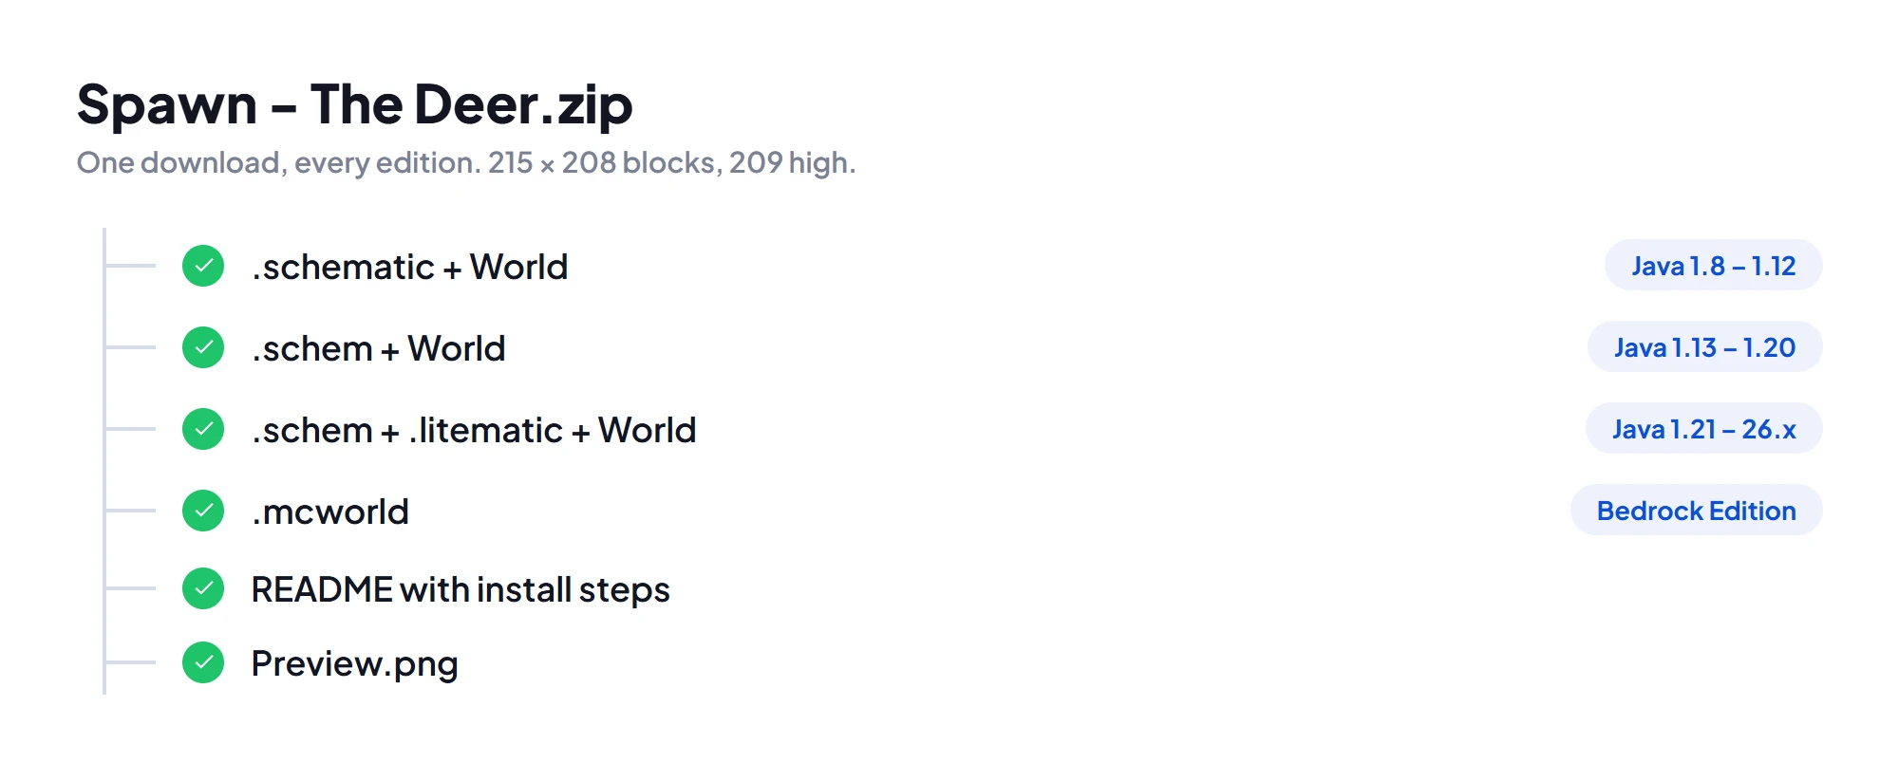The image size is (1899, 763).
Task: Click the dimensions subtitle about 215 × 208 blocks
Action: [x=466, y=162]
